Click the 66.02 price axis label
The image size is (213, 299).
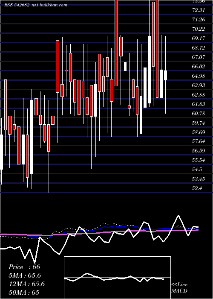199,67
